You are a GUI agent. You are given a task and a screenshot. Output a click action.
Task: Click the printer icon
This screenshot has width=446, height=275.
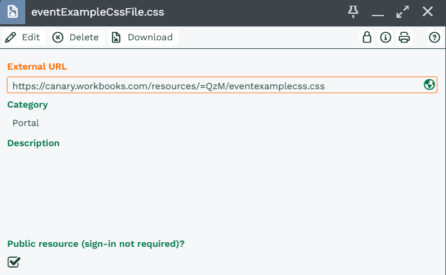pyautogui.click(x=404, y=37)
